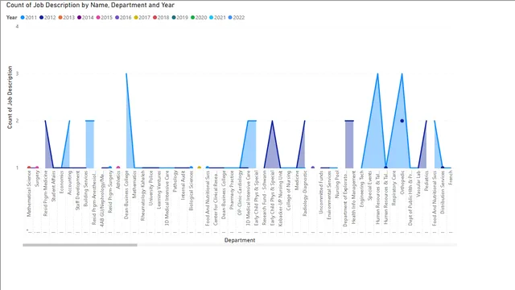Click the Engineering Tech label
The image size is (515, 290).
point(361,188)
